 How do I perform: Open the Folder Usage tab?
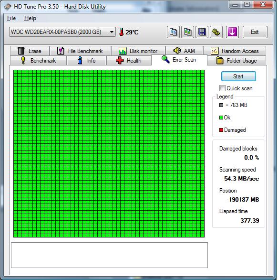[237, 61]
